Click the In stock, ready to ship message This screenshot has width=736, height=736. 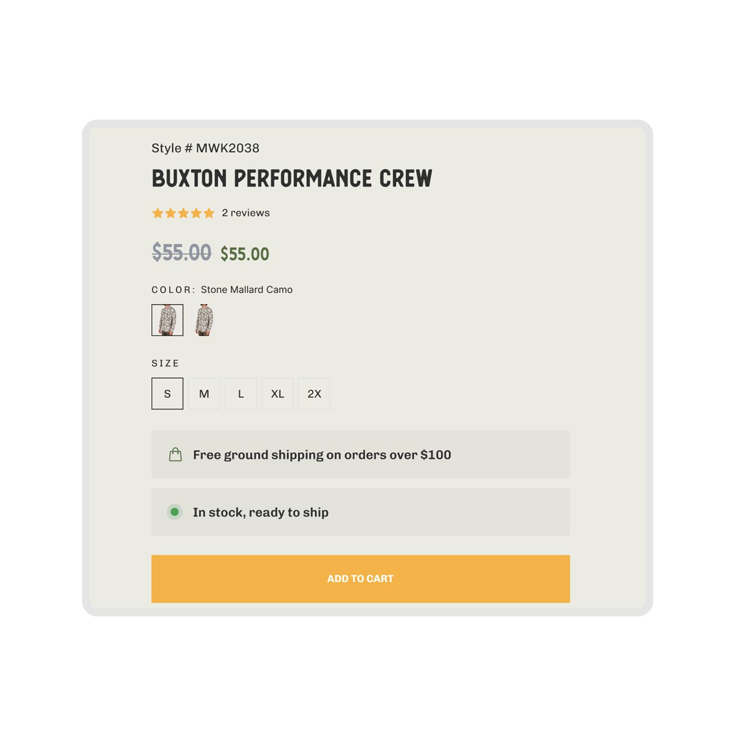(261, 512)
